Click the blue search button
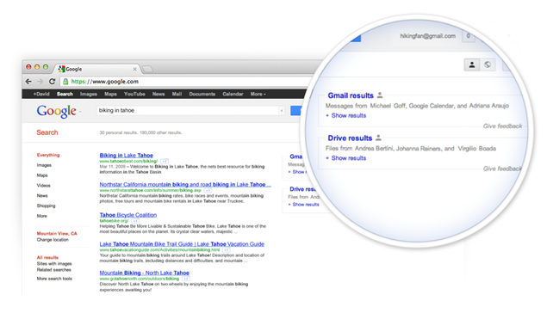This screenshot has height=313, width=547. tap(295, 110)
